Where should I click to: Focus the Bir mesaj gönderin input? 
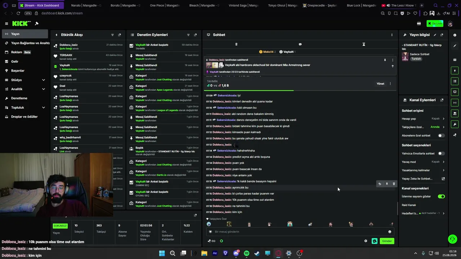(x=300, y=232)
